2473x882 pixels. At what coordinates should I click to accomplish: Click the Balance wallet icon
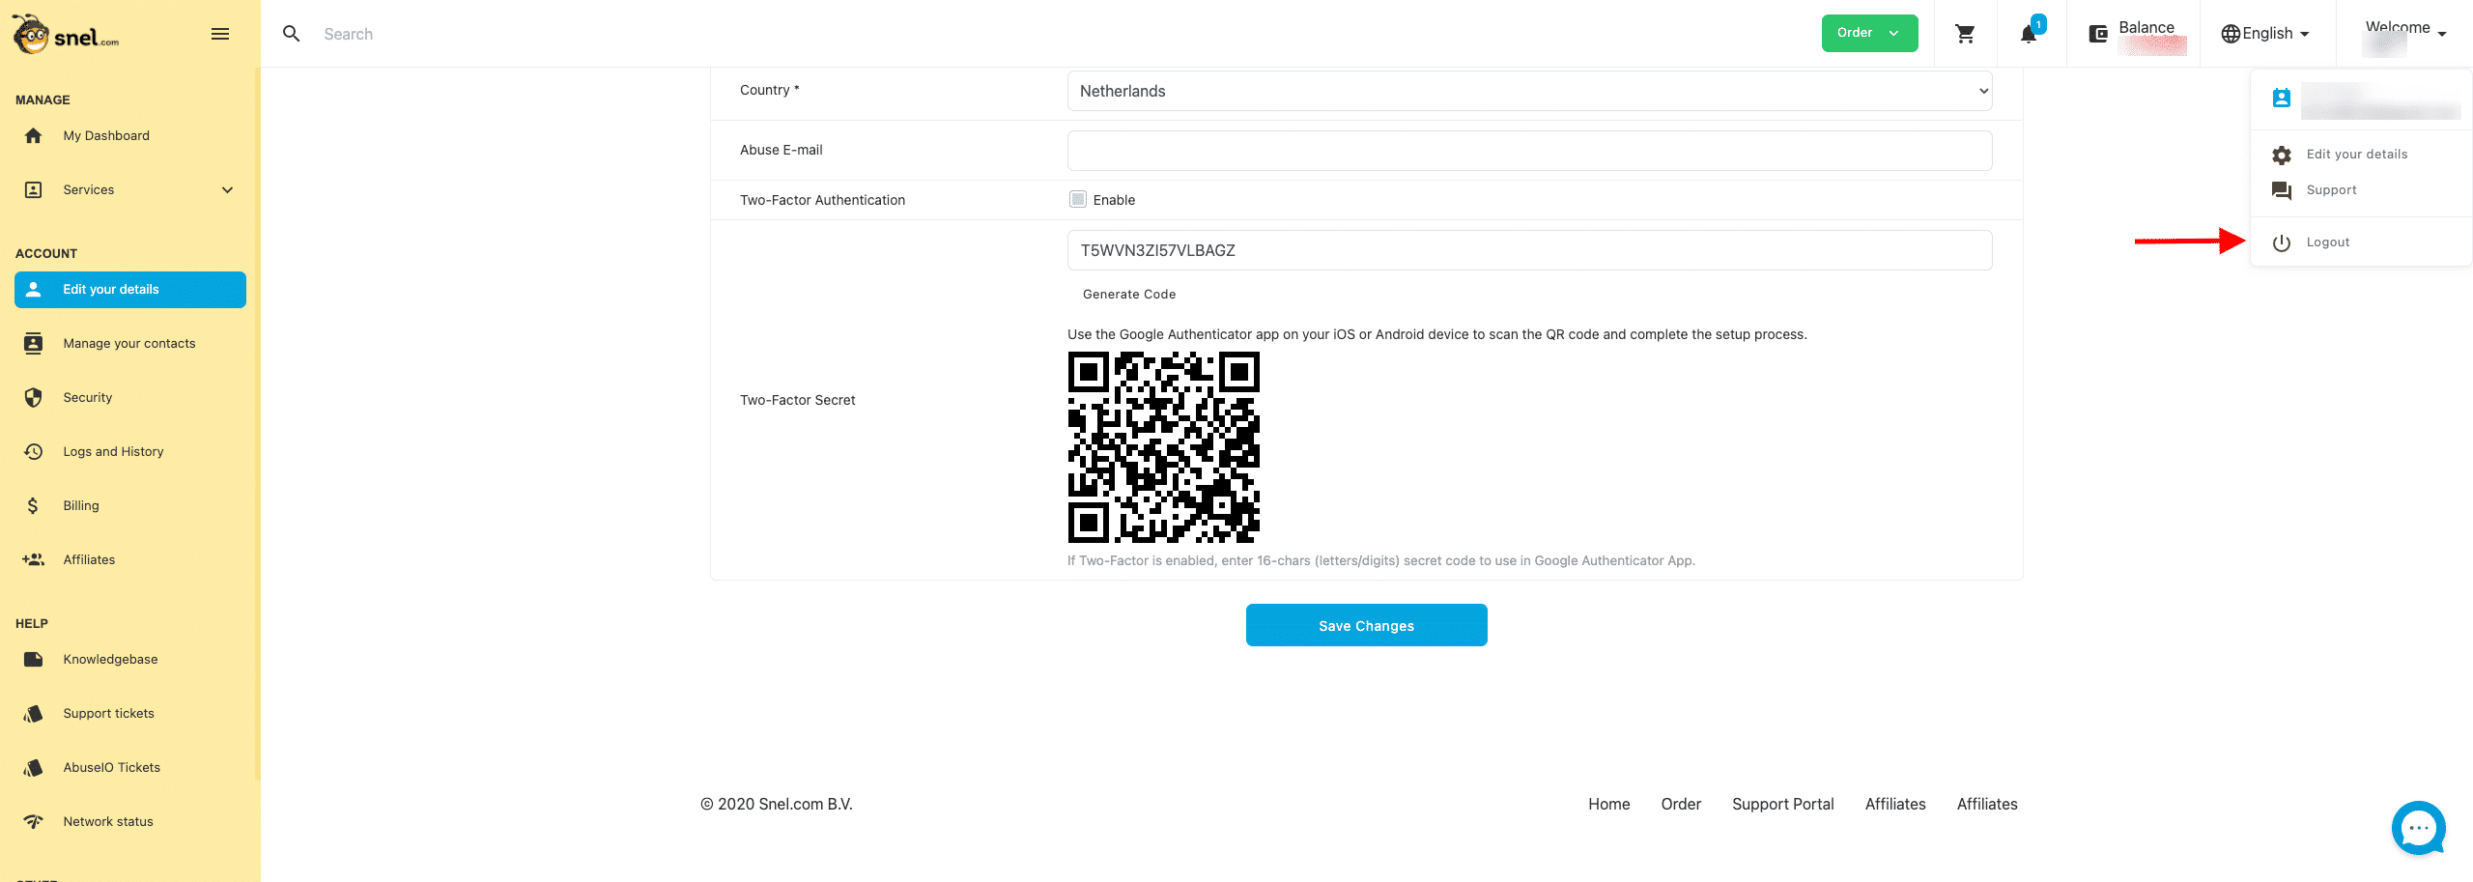tap(2098, 35)
